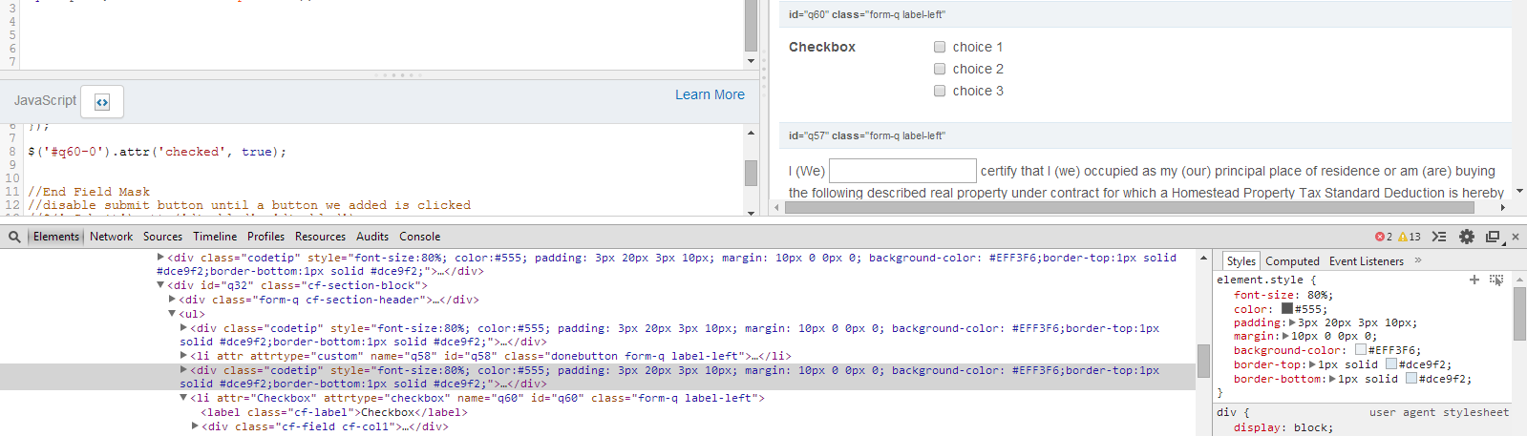Check the choice 1 checkbox
1527x436 pixels.
(940, 47)
